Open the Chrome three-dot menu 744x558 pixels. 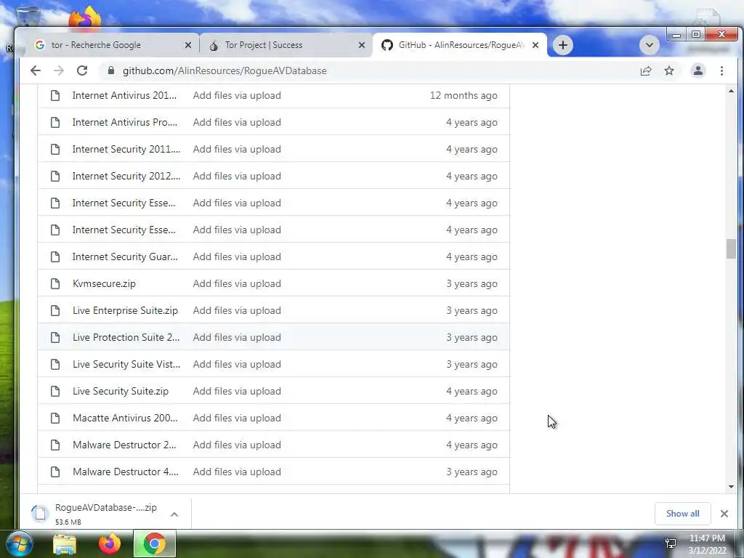tap(721, 70)
